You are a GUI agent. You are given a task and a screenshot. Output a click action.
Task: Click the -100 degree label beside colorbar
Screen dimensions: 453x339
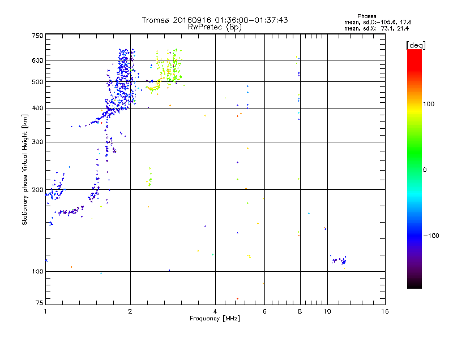pos(431,236)
